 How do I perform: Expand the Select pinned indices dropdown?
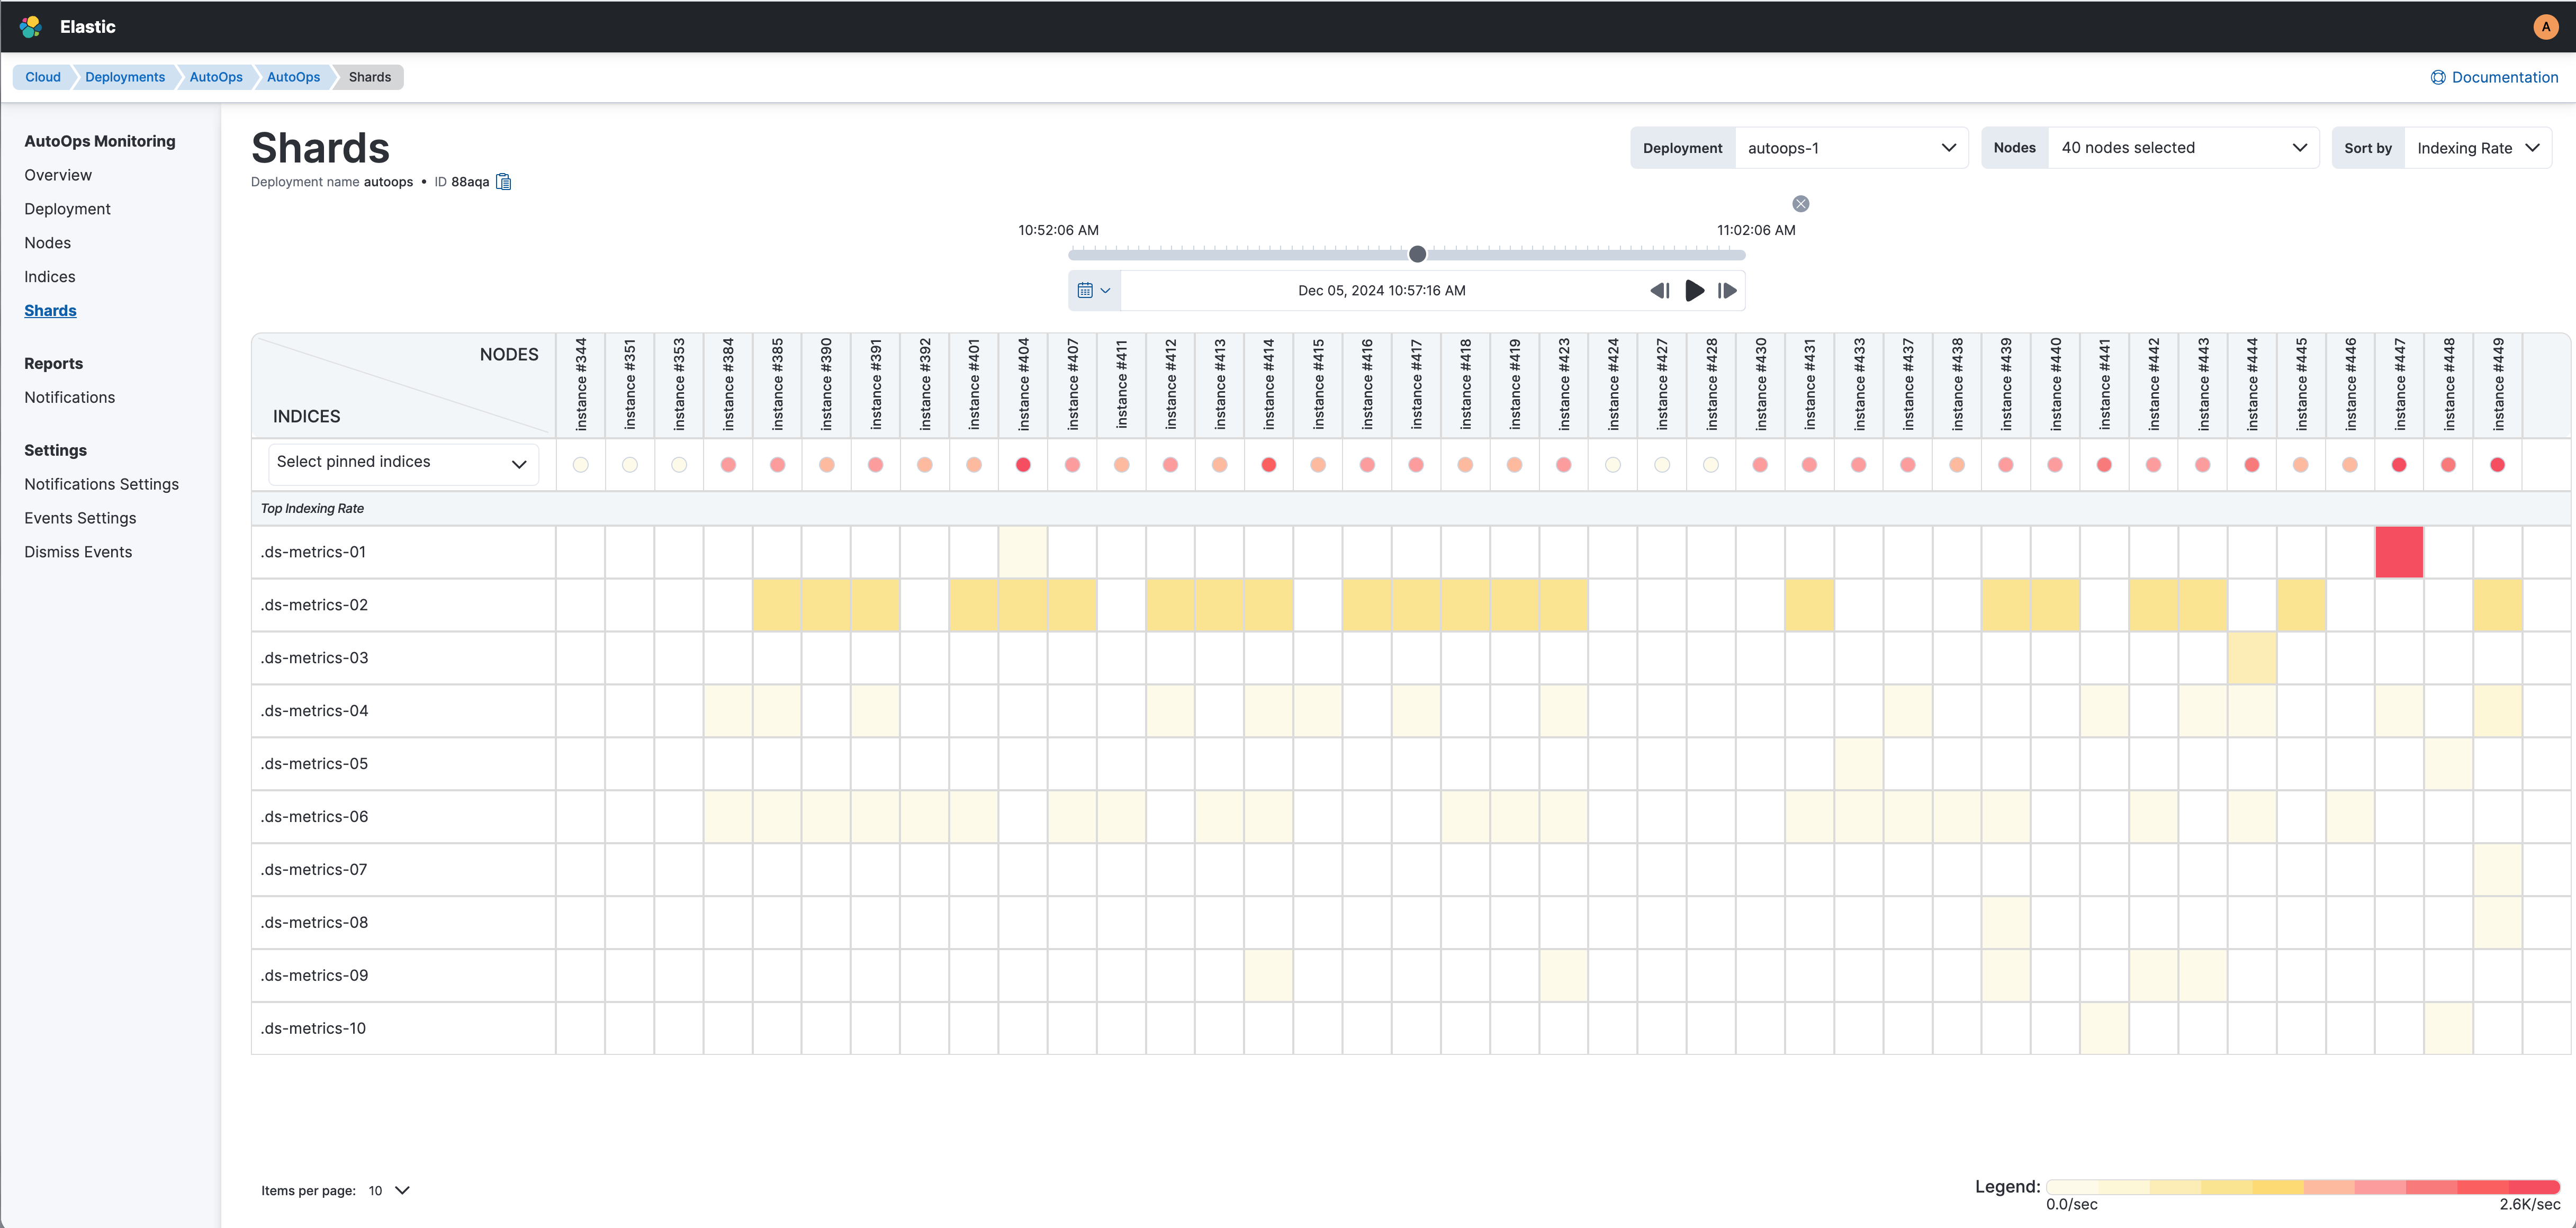(x=403, y=463)
